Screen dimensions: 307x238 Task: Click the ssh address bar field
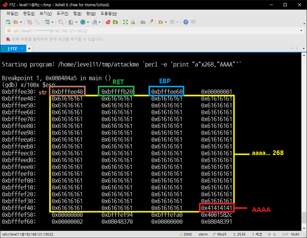coord(153,31)
